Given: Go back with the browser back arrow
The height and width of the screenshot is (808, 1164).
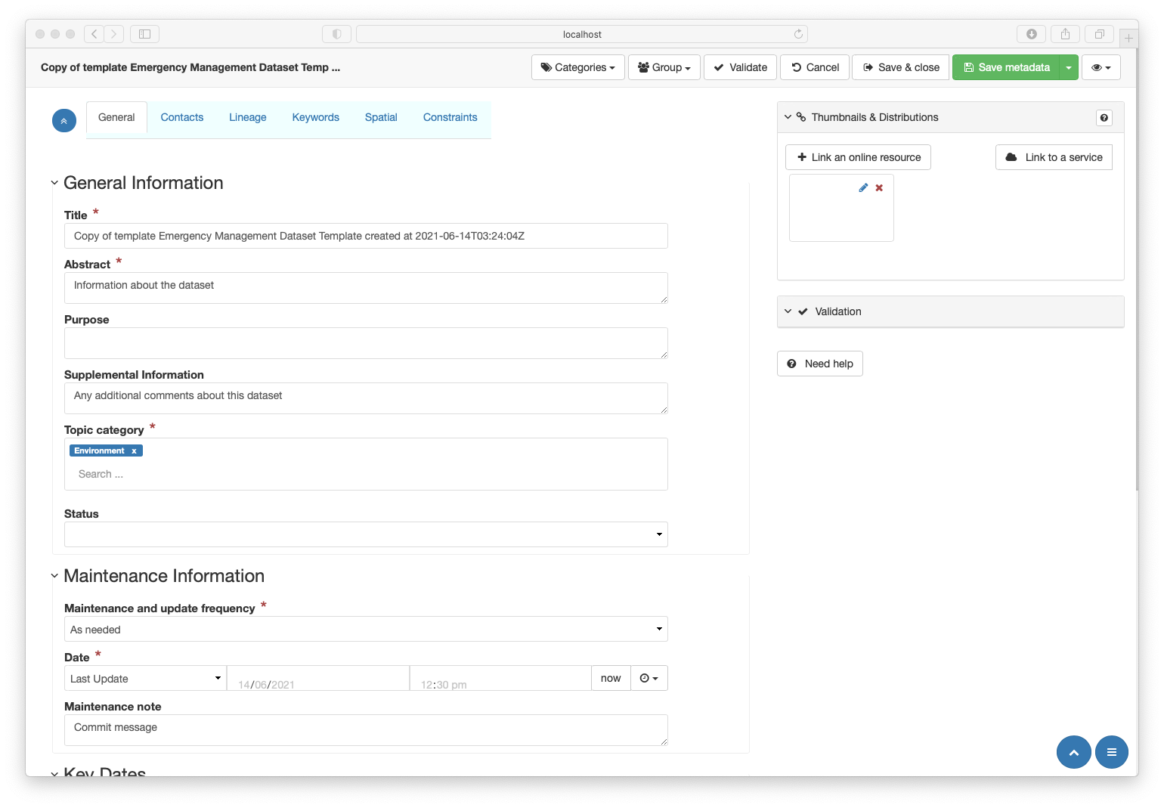Looking at the screenshot, I should click(94, 34).
